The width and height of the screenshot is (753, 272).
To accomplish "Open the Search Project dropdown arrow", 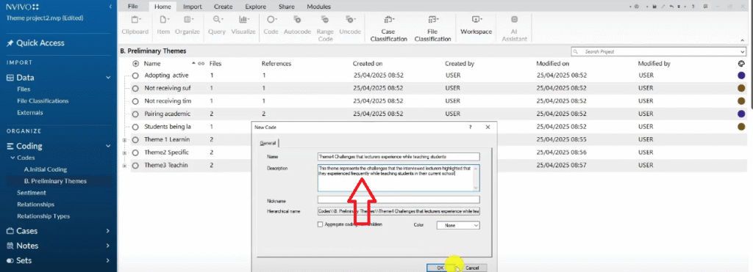I will coord(743,51).
